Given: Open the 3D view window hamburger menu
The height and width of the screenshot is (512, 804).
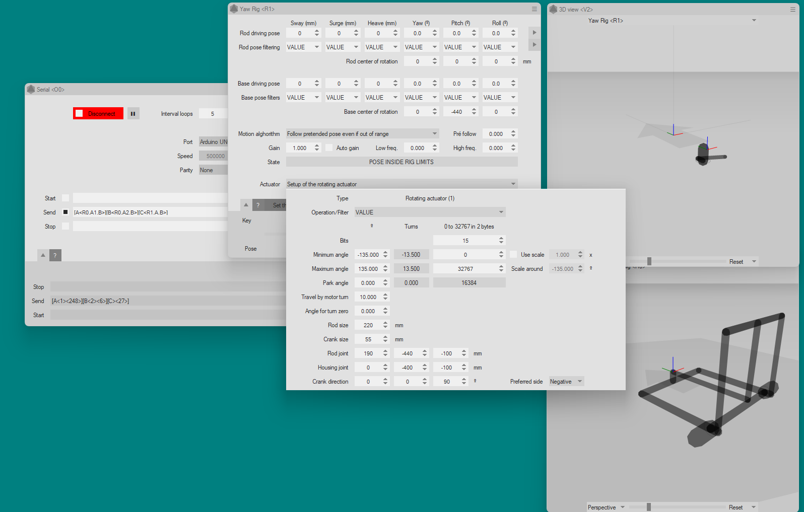Looking at the screenshot, I should point(792,10).
